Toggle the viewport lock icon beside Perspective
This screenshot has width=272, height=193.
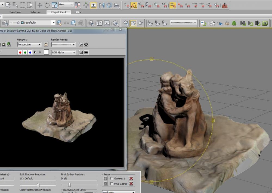[x=46, y=44]
